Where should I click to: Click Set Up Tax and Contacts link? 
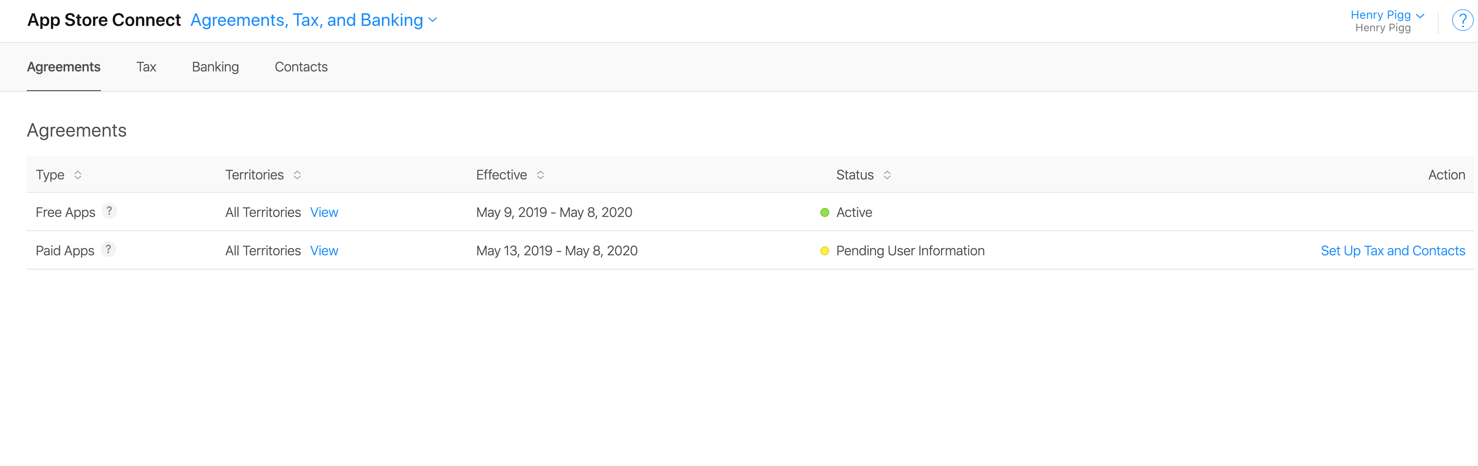(1393, 251)
